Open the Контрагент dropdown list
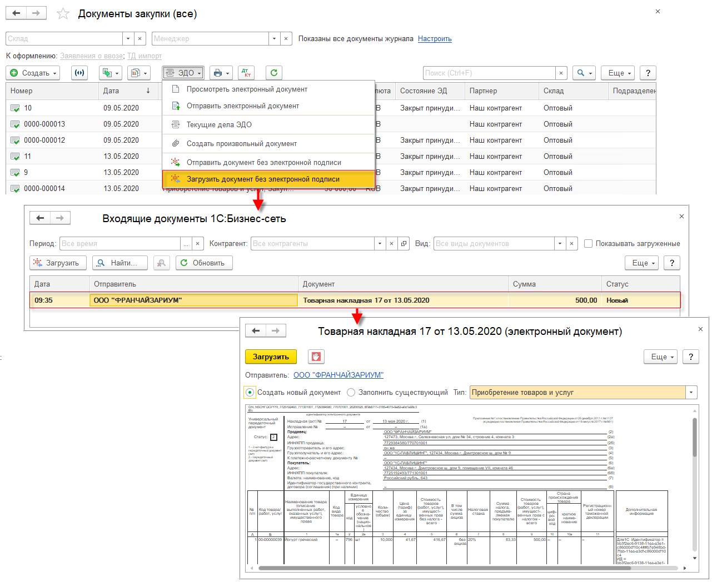The image size is (712, 582). [380, 243]
